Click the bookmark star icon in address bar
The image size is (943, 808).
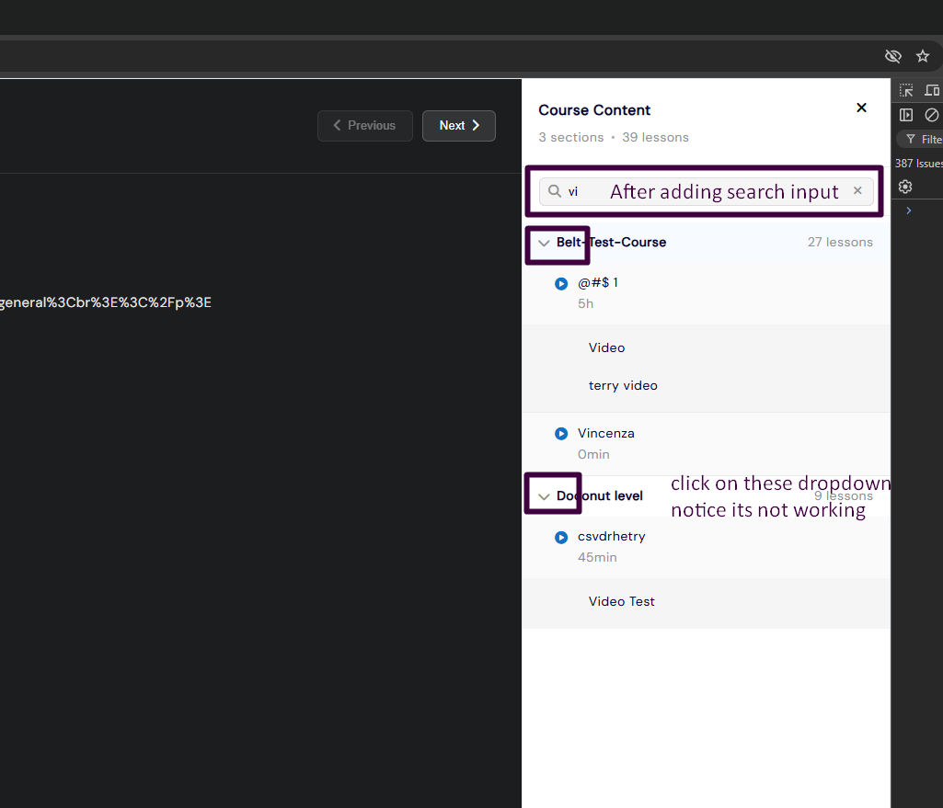coord(922,56)
